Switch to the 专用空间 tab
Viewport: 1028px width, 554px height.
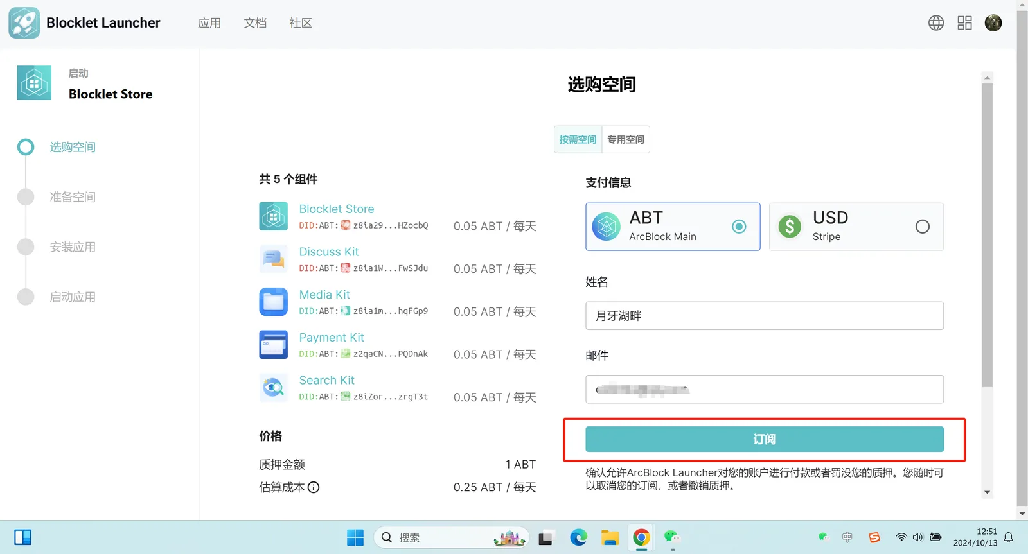[x=626, y=139]
